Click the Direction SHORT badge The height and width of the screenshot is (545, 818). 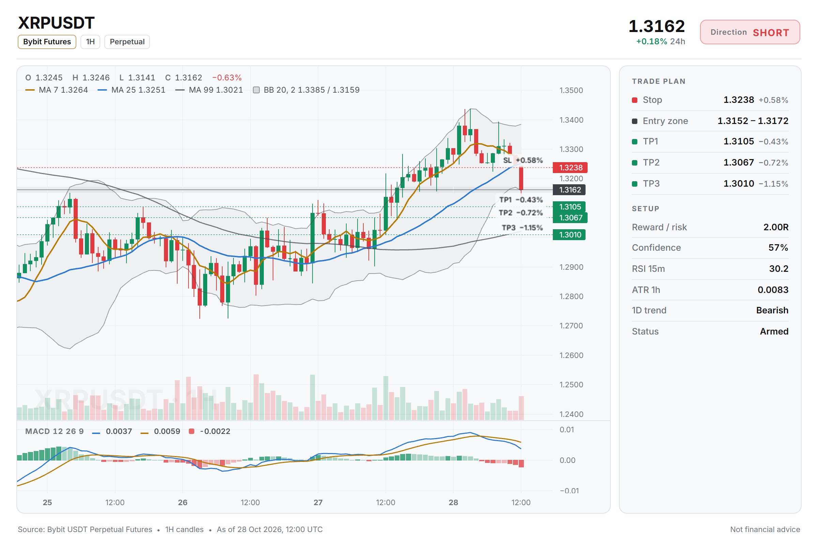tap(750, 32)
